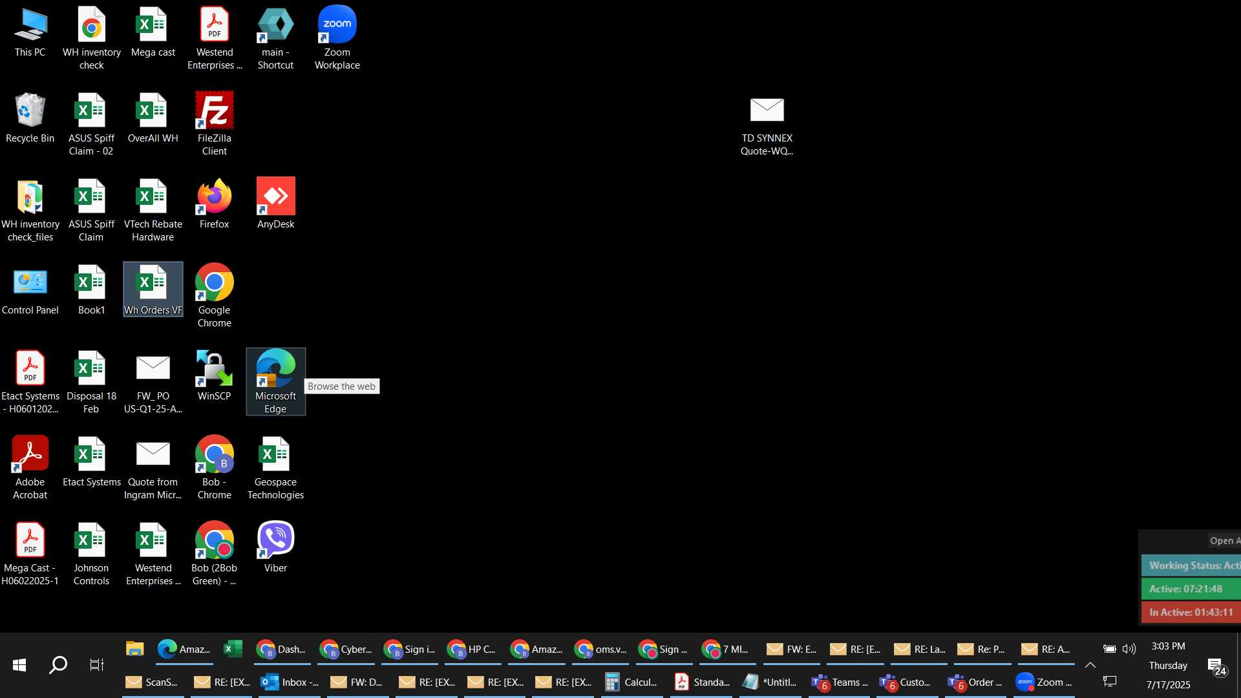Select Wh Orders VF Excel file

[x=153, y=290]
